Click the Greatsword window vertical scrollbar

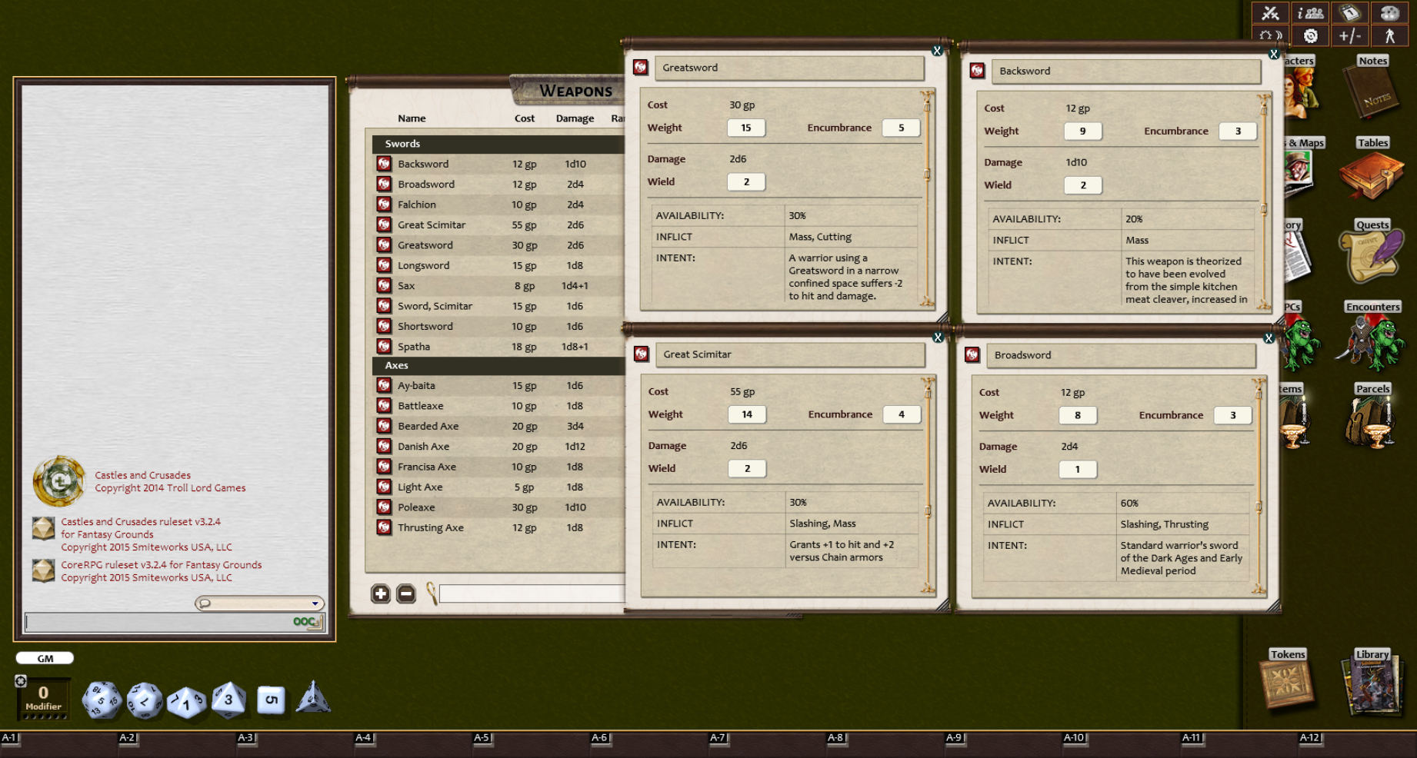[927, 200]
